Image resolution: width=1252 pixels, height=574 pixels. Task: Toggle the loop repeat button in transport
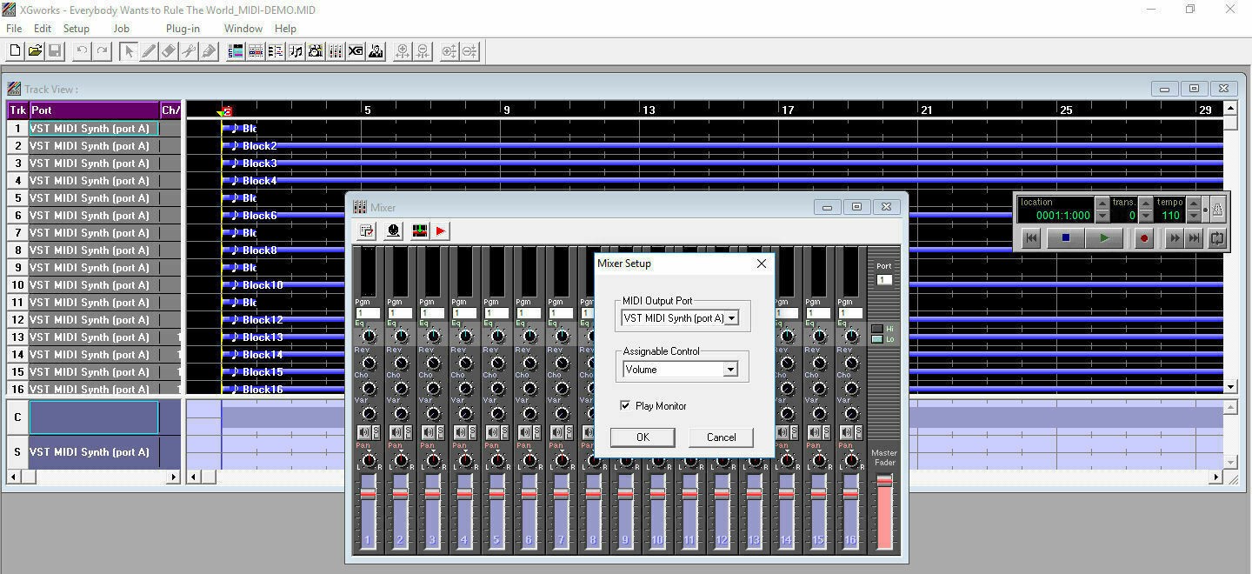coord(1216,238)
